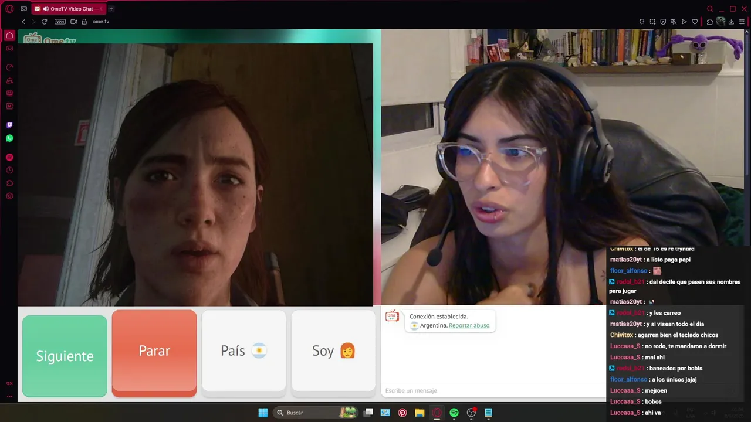Focus the Escribe un mensaje field
The width and height of the screenshot is (751, 422).
click(x=494, y=390)
